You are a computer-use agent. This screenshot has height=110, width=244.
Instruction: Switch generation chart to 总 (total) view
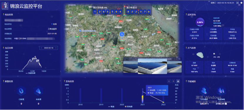178,81
